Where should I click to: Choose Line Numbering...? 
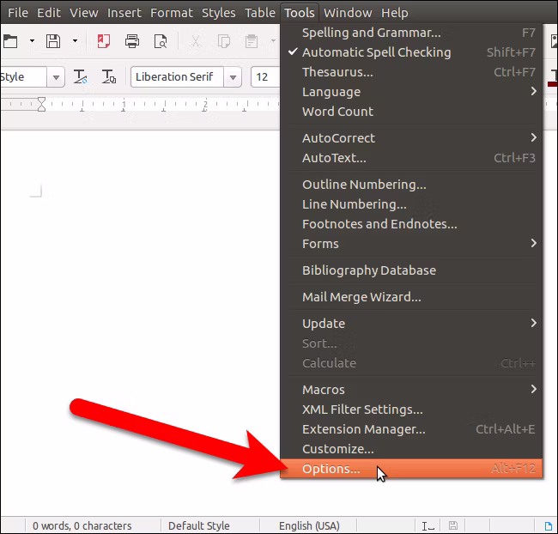coord(411,204)
